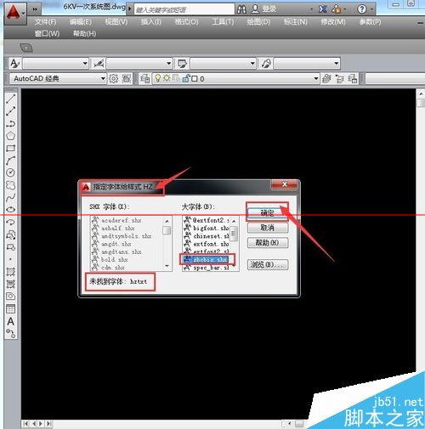
Task: Open Layer Properties Manager icon
Action: pos(145,78)
